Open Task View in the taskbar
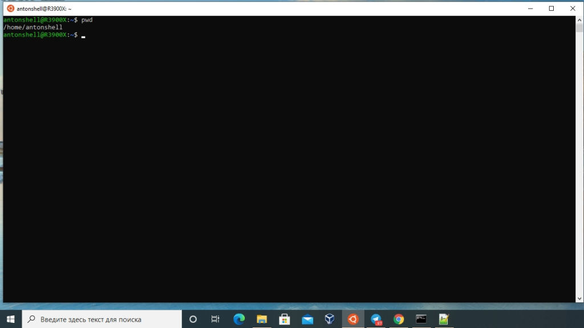 (215, 319)
